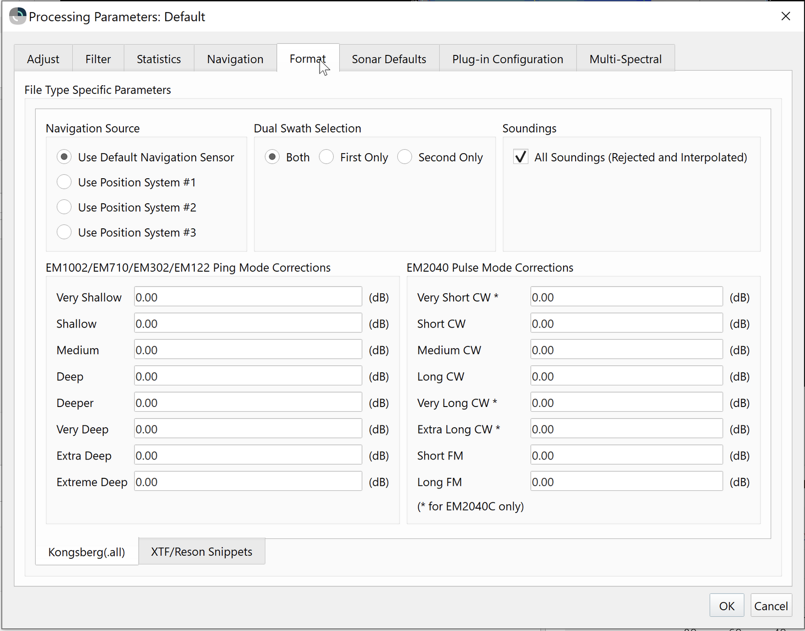Viewport: 805px width, 631px height.
Task: Click the Very Short CW value field
Action: click(626, 297)
